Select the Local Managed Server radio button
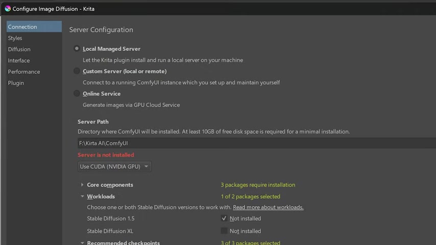 [x=77, y=48]
